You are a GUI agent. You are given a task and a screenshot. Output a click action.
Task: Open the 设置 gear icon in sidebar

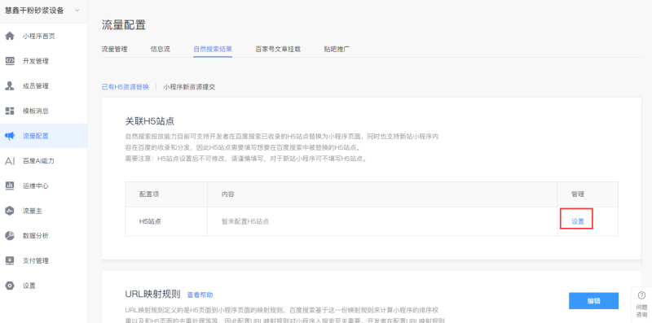(x=10, y=286)
